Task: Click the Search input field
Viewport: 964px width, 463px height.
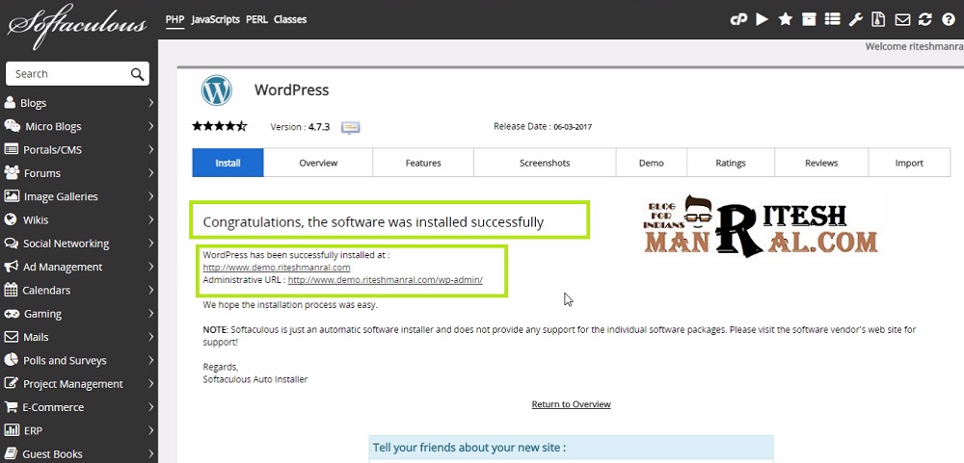Action: click(77, 74)
